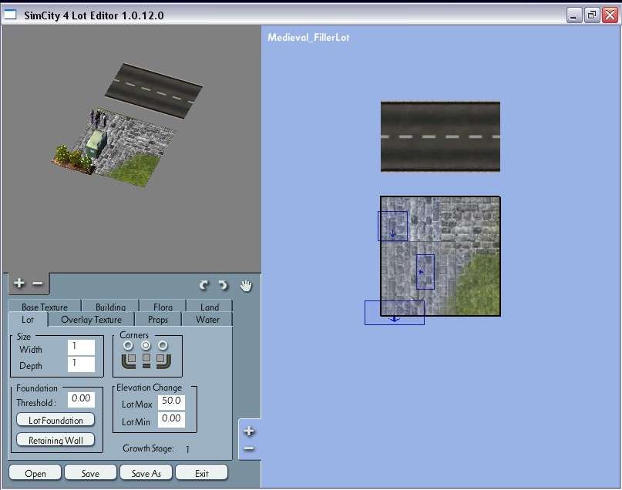Select the Lot tab
Viewport: 622px width, 490px height.
click(28, 320)
